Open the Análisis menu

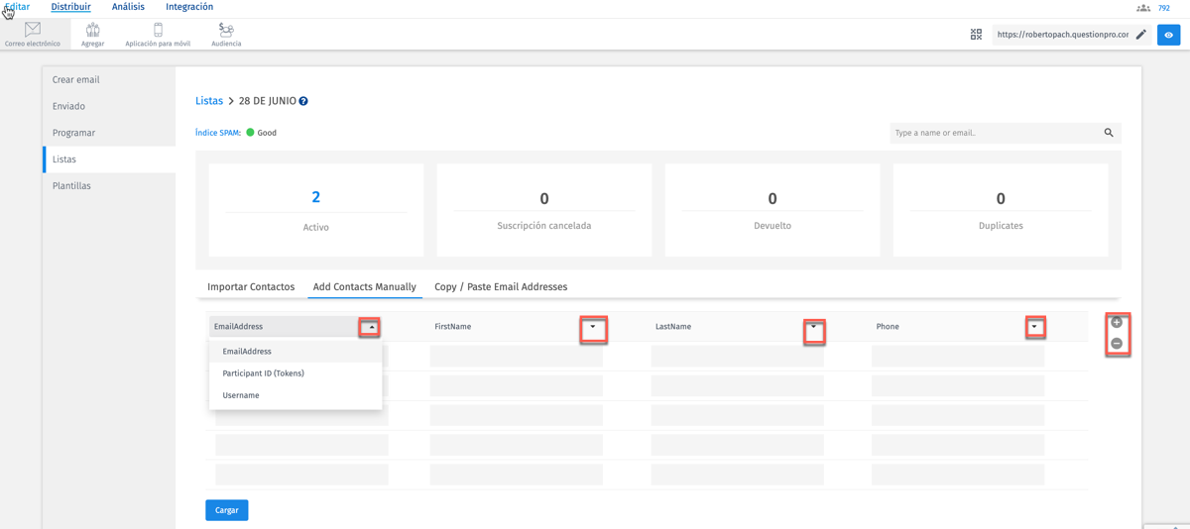[x=128, y=7]
